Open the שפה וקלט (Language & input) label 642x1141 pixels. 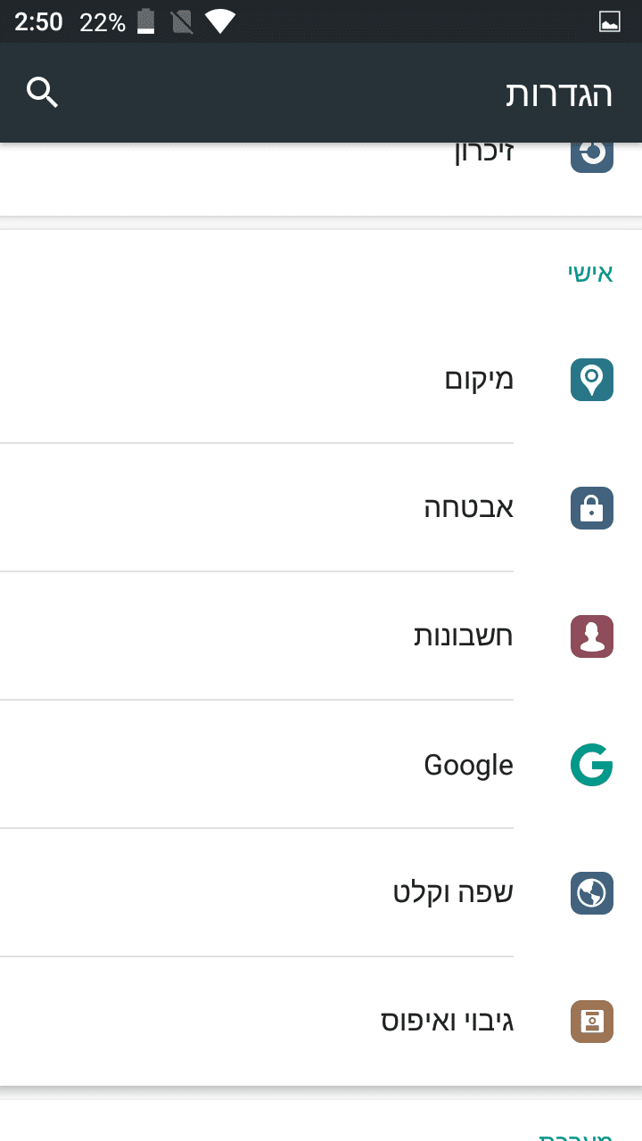(x=453, y=893)
